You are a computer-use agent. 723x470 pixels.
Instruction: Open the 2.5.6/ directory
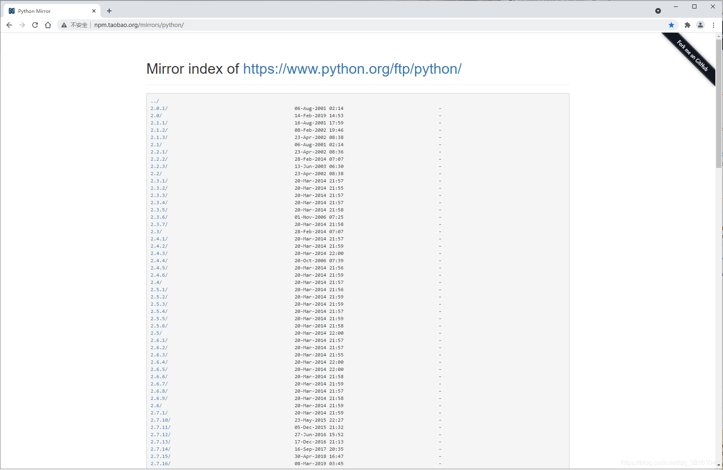click(x=159, y=326)
